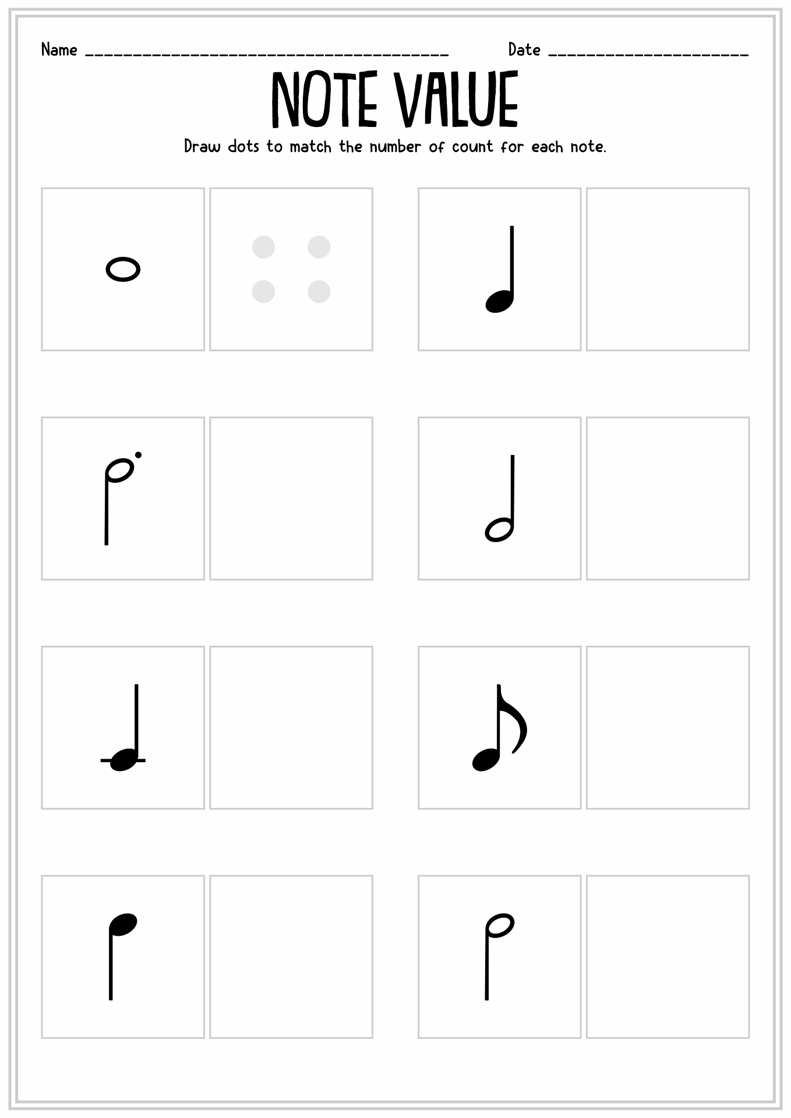Screen dimensions: 791x1118
Task: Click the whole note symbol
Action: (123, 270)
